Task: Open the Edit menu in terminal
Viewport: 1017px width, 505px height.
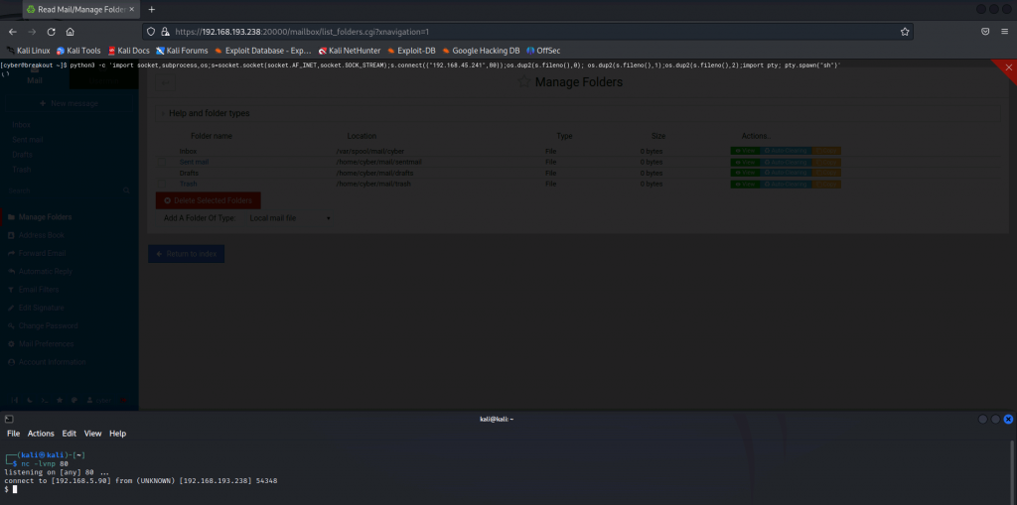Action: [x=70, y=433]
